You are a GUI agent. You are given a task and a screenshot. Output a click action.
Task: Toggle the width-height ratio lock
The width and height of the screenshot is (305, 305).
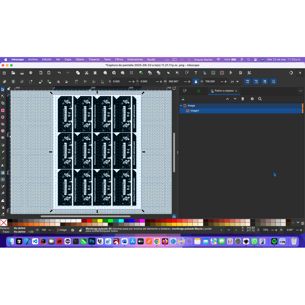pos(196,82)
